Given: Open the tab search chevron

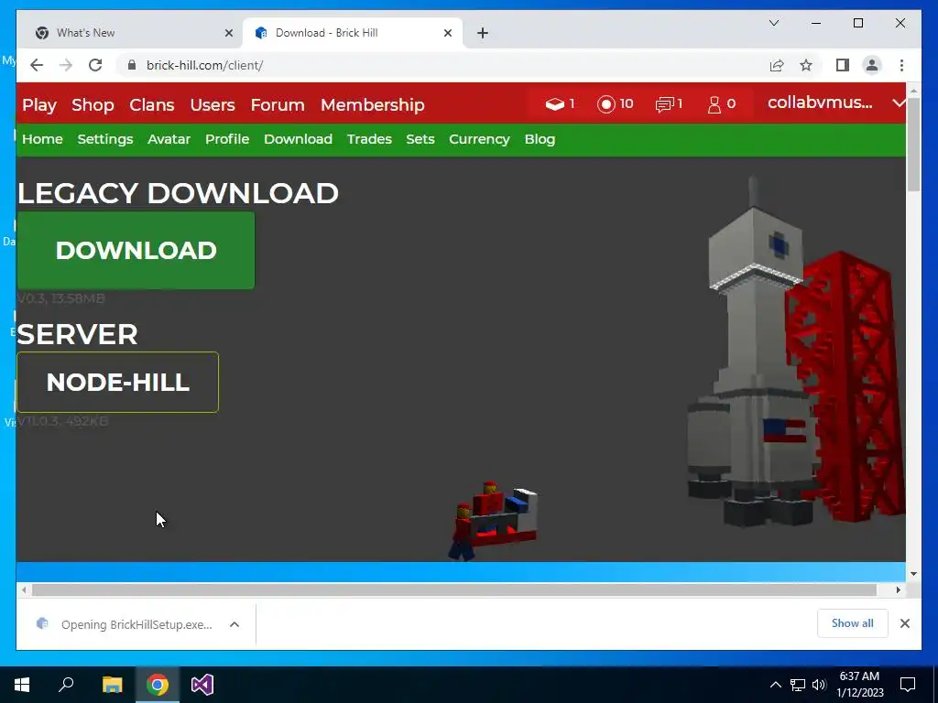Looking at the screenshot, I should pos(773,23).
